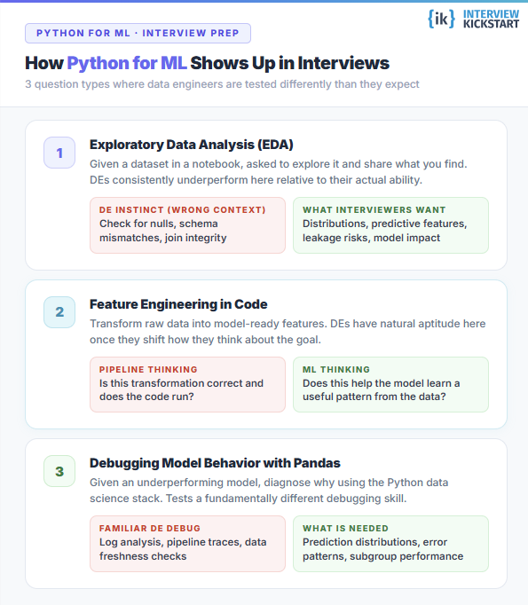Click the {ik} bracket logo mark
Viewport: 528px width, 605px height.
(x=441, y=19)
